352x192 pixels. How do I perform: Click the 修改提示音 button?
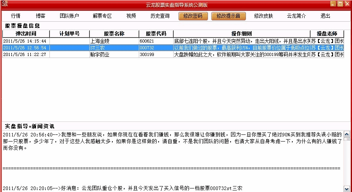coord(228,16)
